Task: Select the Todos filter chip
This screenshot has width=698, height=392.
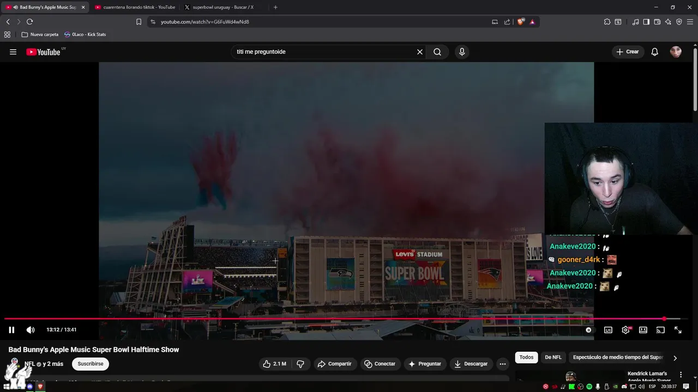Action: (526, 357)
